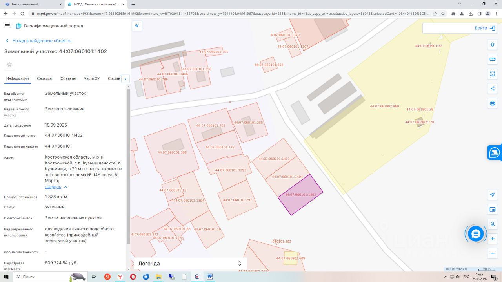Bookmark this page with the star
The height and width of the screenshot is (282, 502).
click(443, 13)
